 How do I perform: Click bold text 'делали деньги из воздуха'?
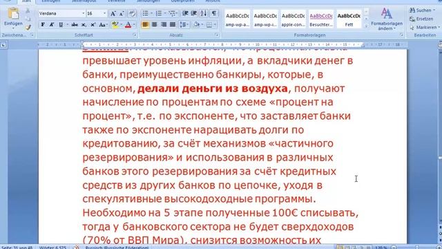coord(213,89)
